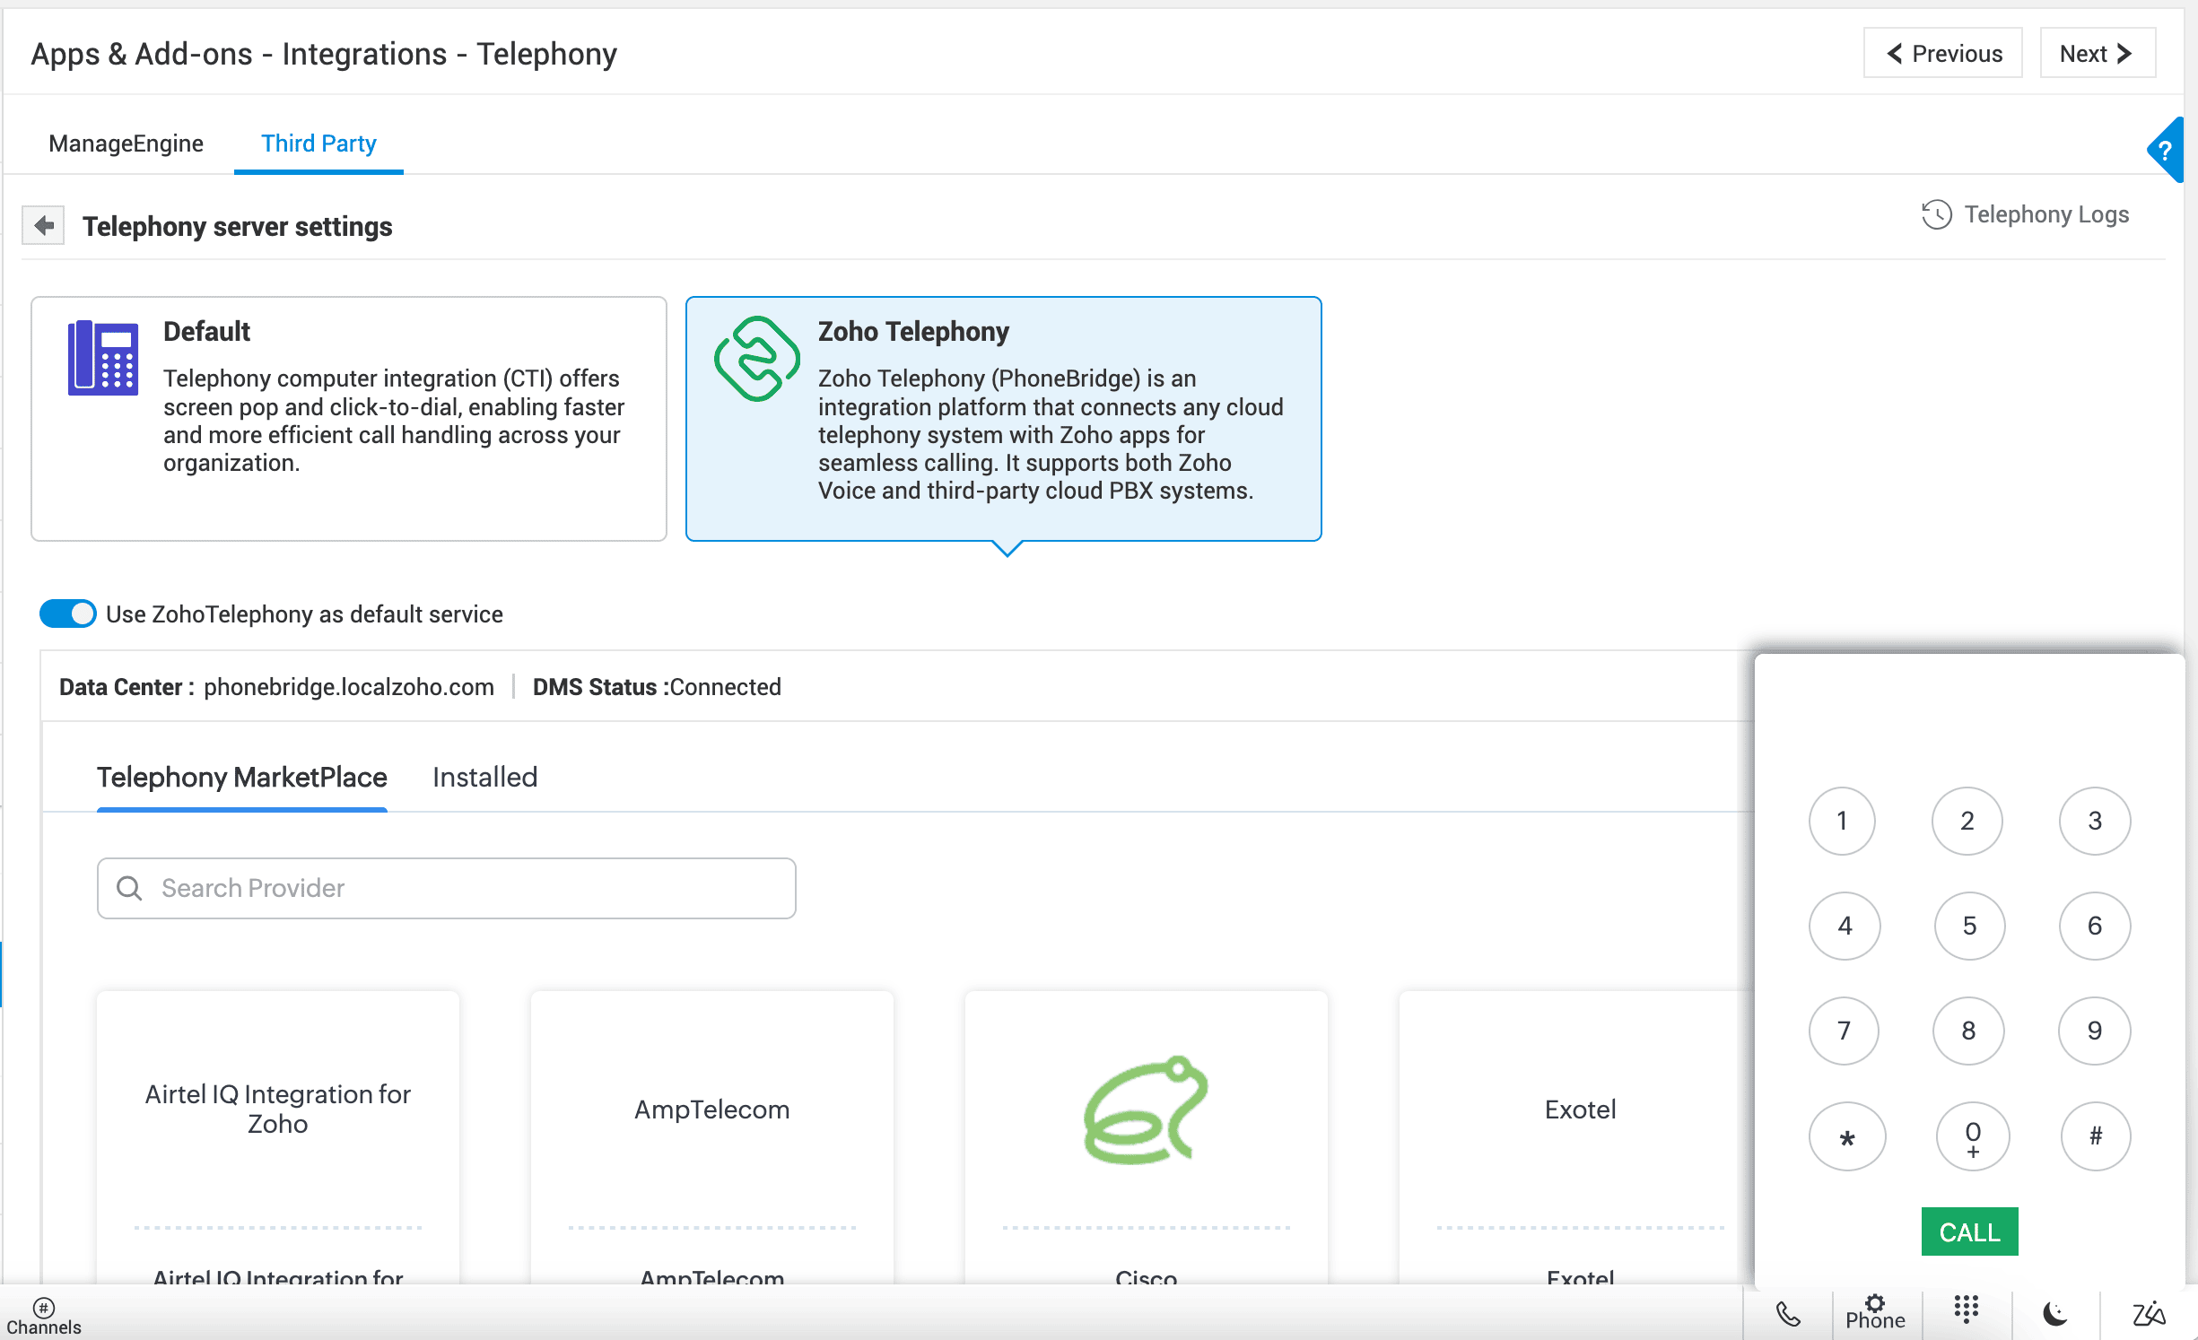Click the Telephony Logs history icon

coord(1936,214)
